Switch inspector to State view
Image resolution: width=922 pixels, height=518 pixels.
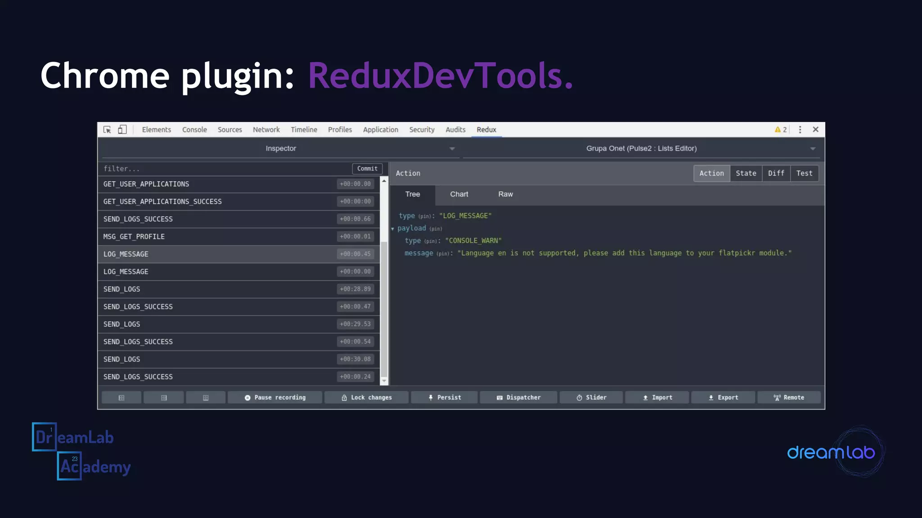pyautogui.click(x=746, y=173)
